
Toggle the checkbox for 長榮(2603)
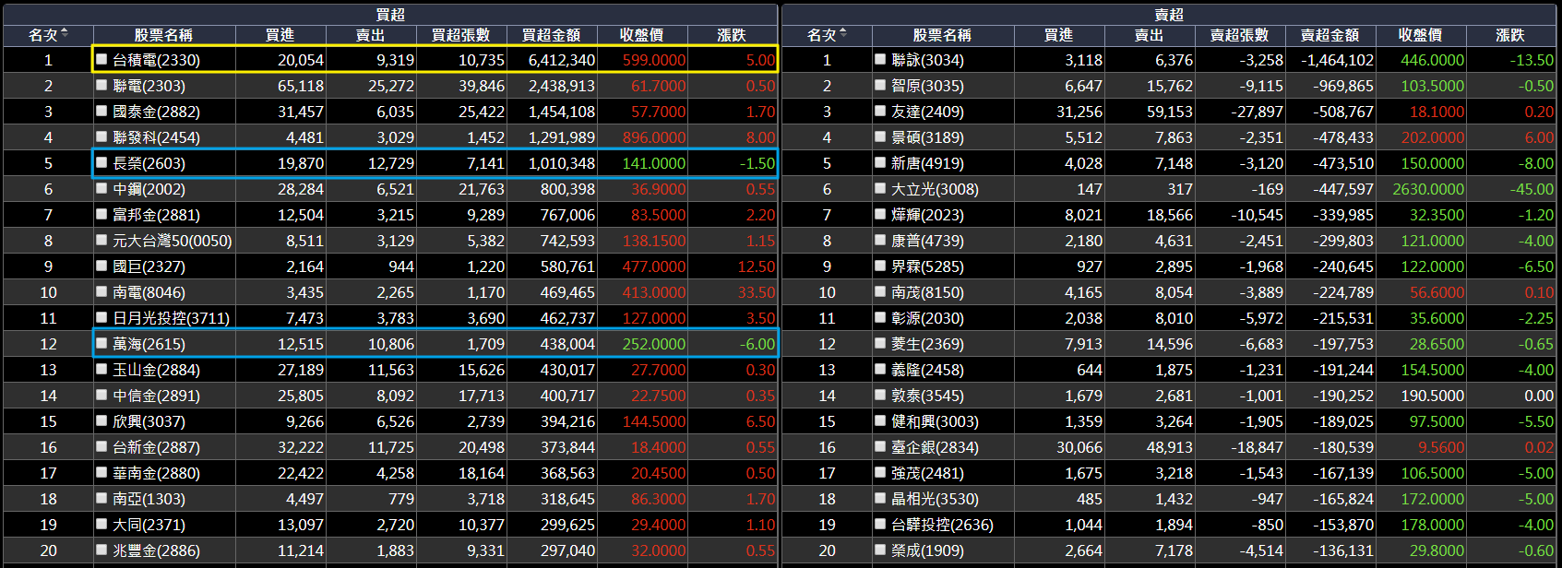102,162
